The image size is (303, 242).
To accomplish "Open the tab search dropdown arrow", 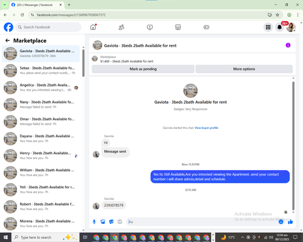I will [4, 5].
